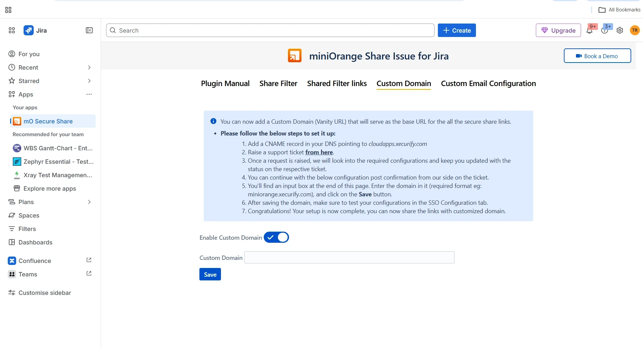
Task: Focus the Jira Search field
Action: click(270, 30)
